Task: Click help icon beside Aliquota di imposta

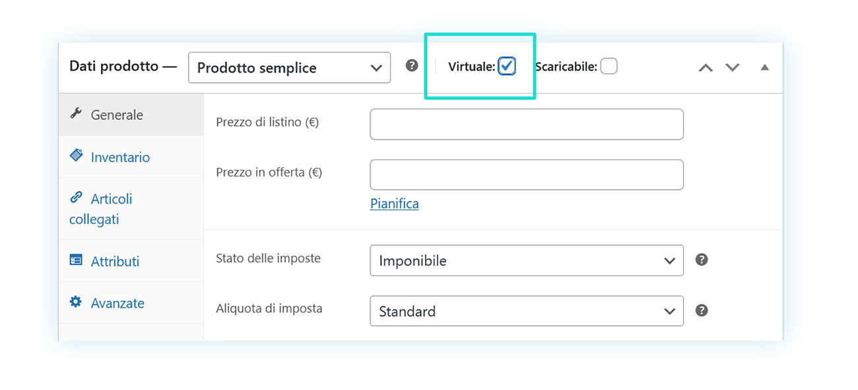Action: click(x=702, y=310)
